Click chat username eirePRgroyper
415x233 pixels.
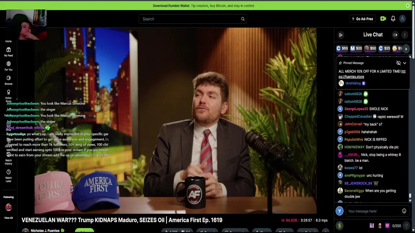click(355, 175)
